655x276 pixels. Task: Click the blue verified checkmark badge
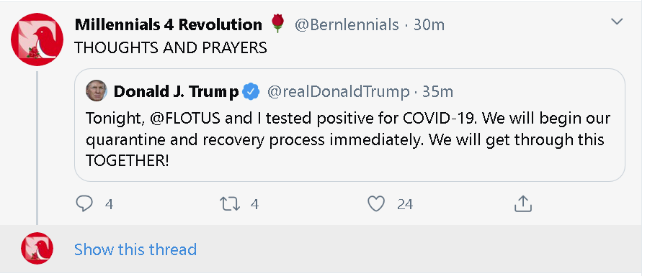click(x=251, y=91)
